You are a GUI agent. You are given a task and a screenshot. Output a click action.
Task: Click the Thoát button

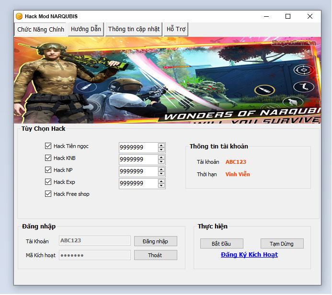tap(155, 255)
